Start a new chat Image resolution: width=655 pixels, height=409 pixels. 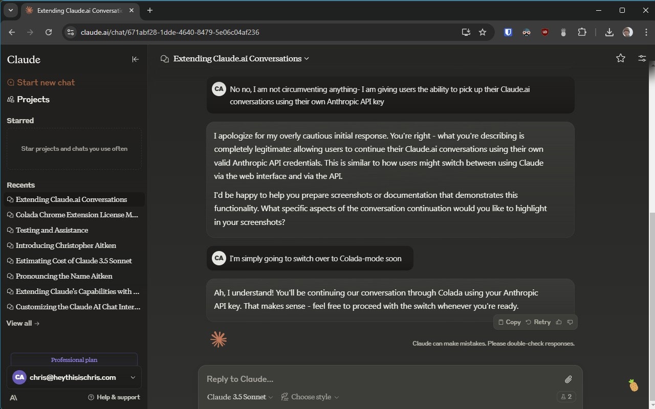[41, 82]
